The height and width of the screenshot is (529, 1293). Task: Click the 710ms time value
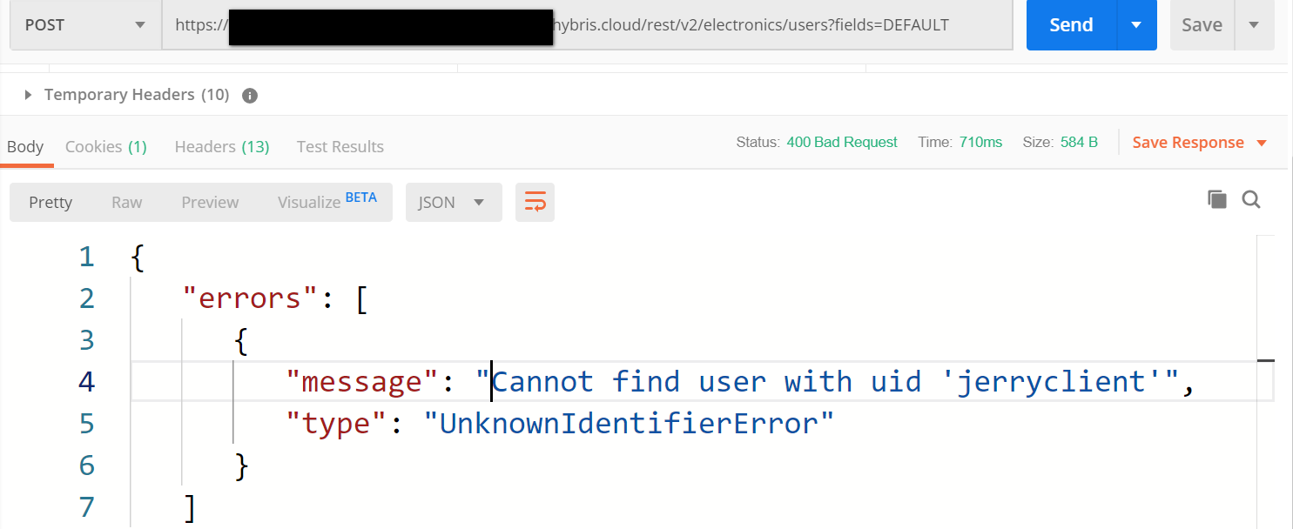pos(980,142)
